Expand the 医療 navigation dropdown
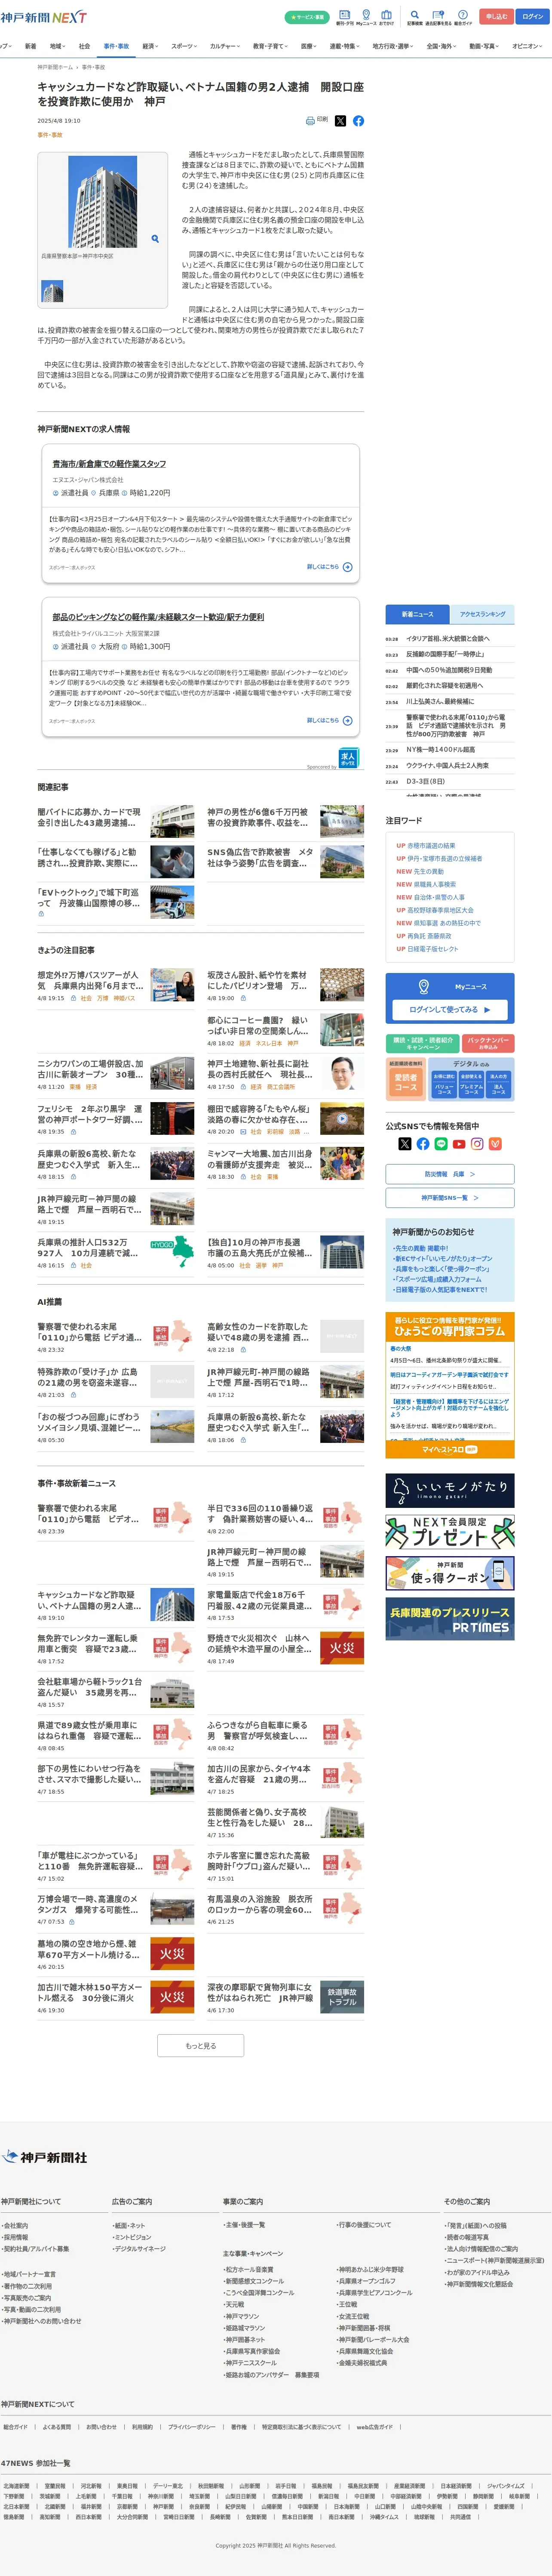The height and width of the screenshot is (2576, 552). point(310,46)
